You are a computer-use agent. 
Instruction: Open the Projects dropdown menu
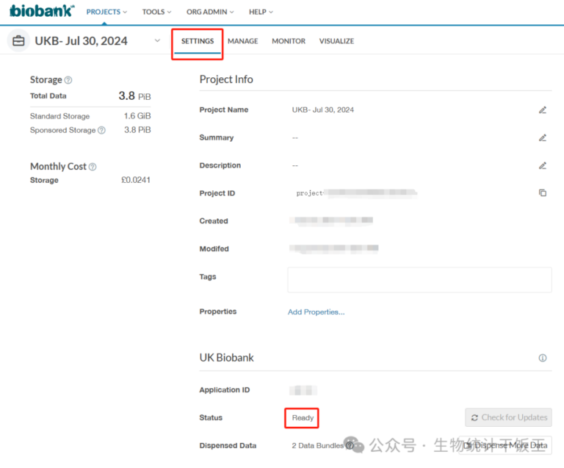(x=106, y=12)
